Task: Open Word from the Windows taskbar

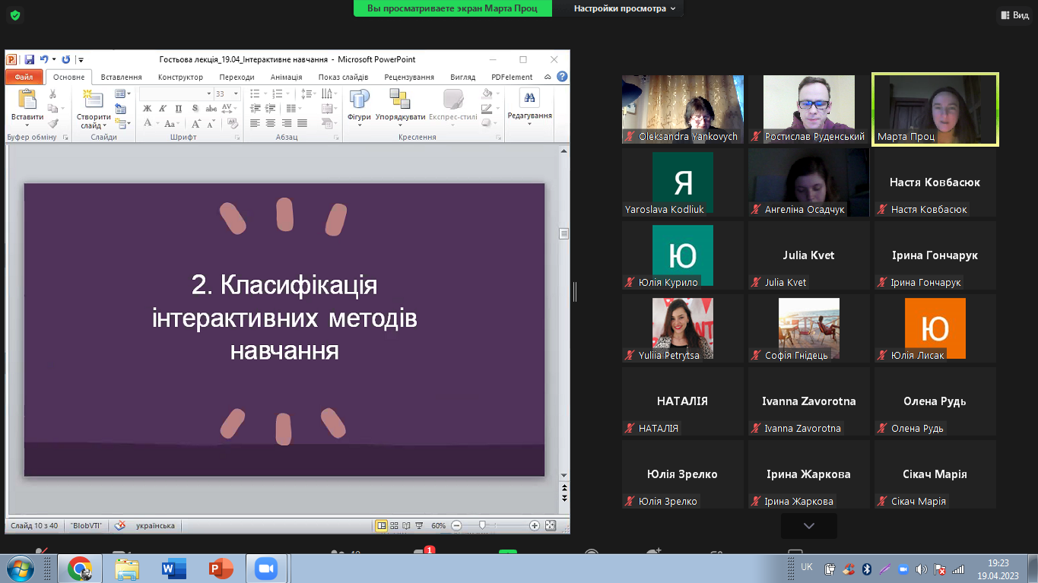Action: [x=173, y=568]
